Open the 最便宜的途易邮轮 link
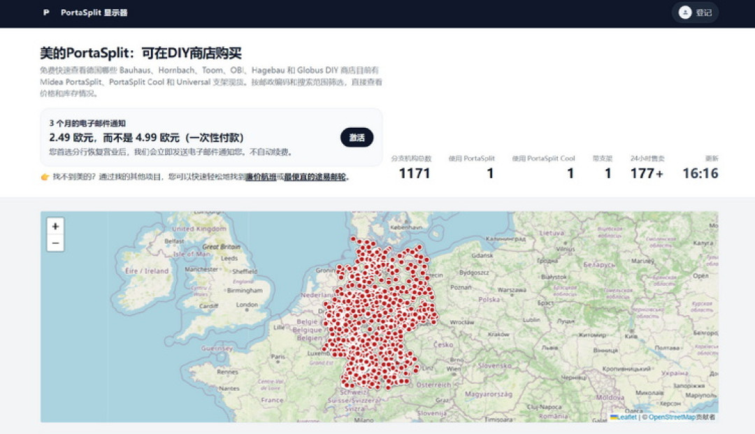This screenshot has width=755, height=434. click(315, 177)
